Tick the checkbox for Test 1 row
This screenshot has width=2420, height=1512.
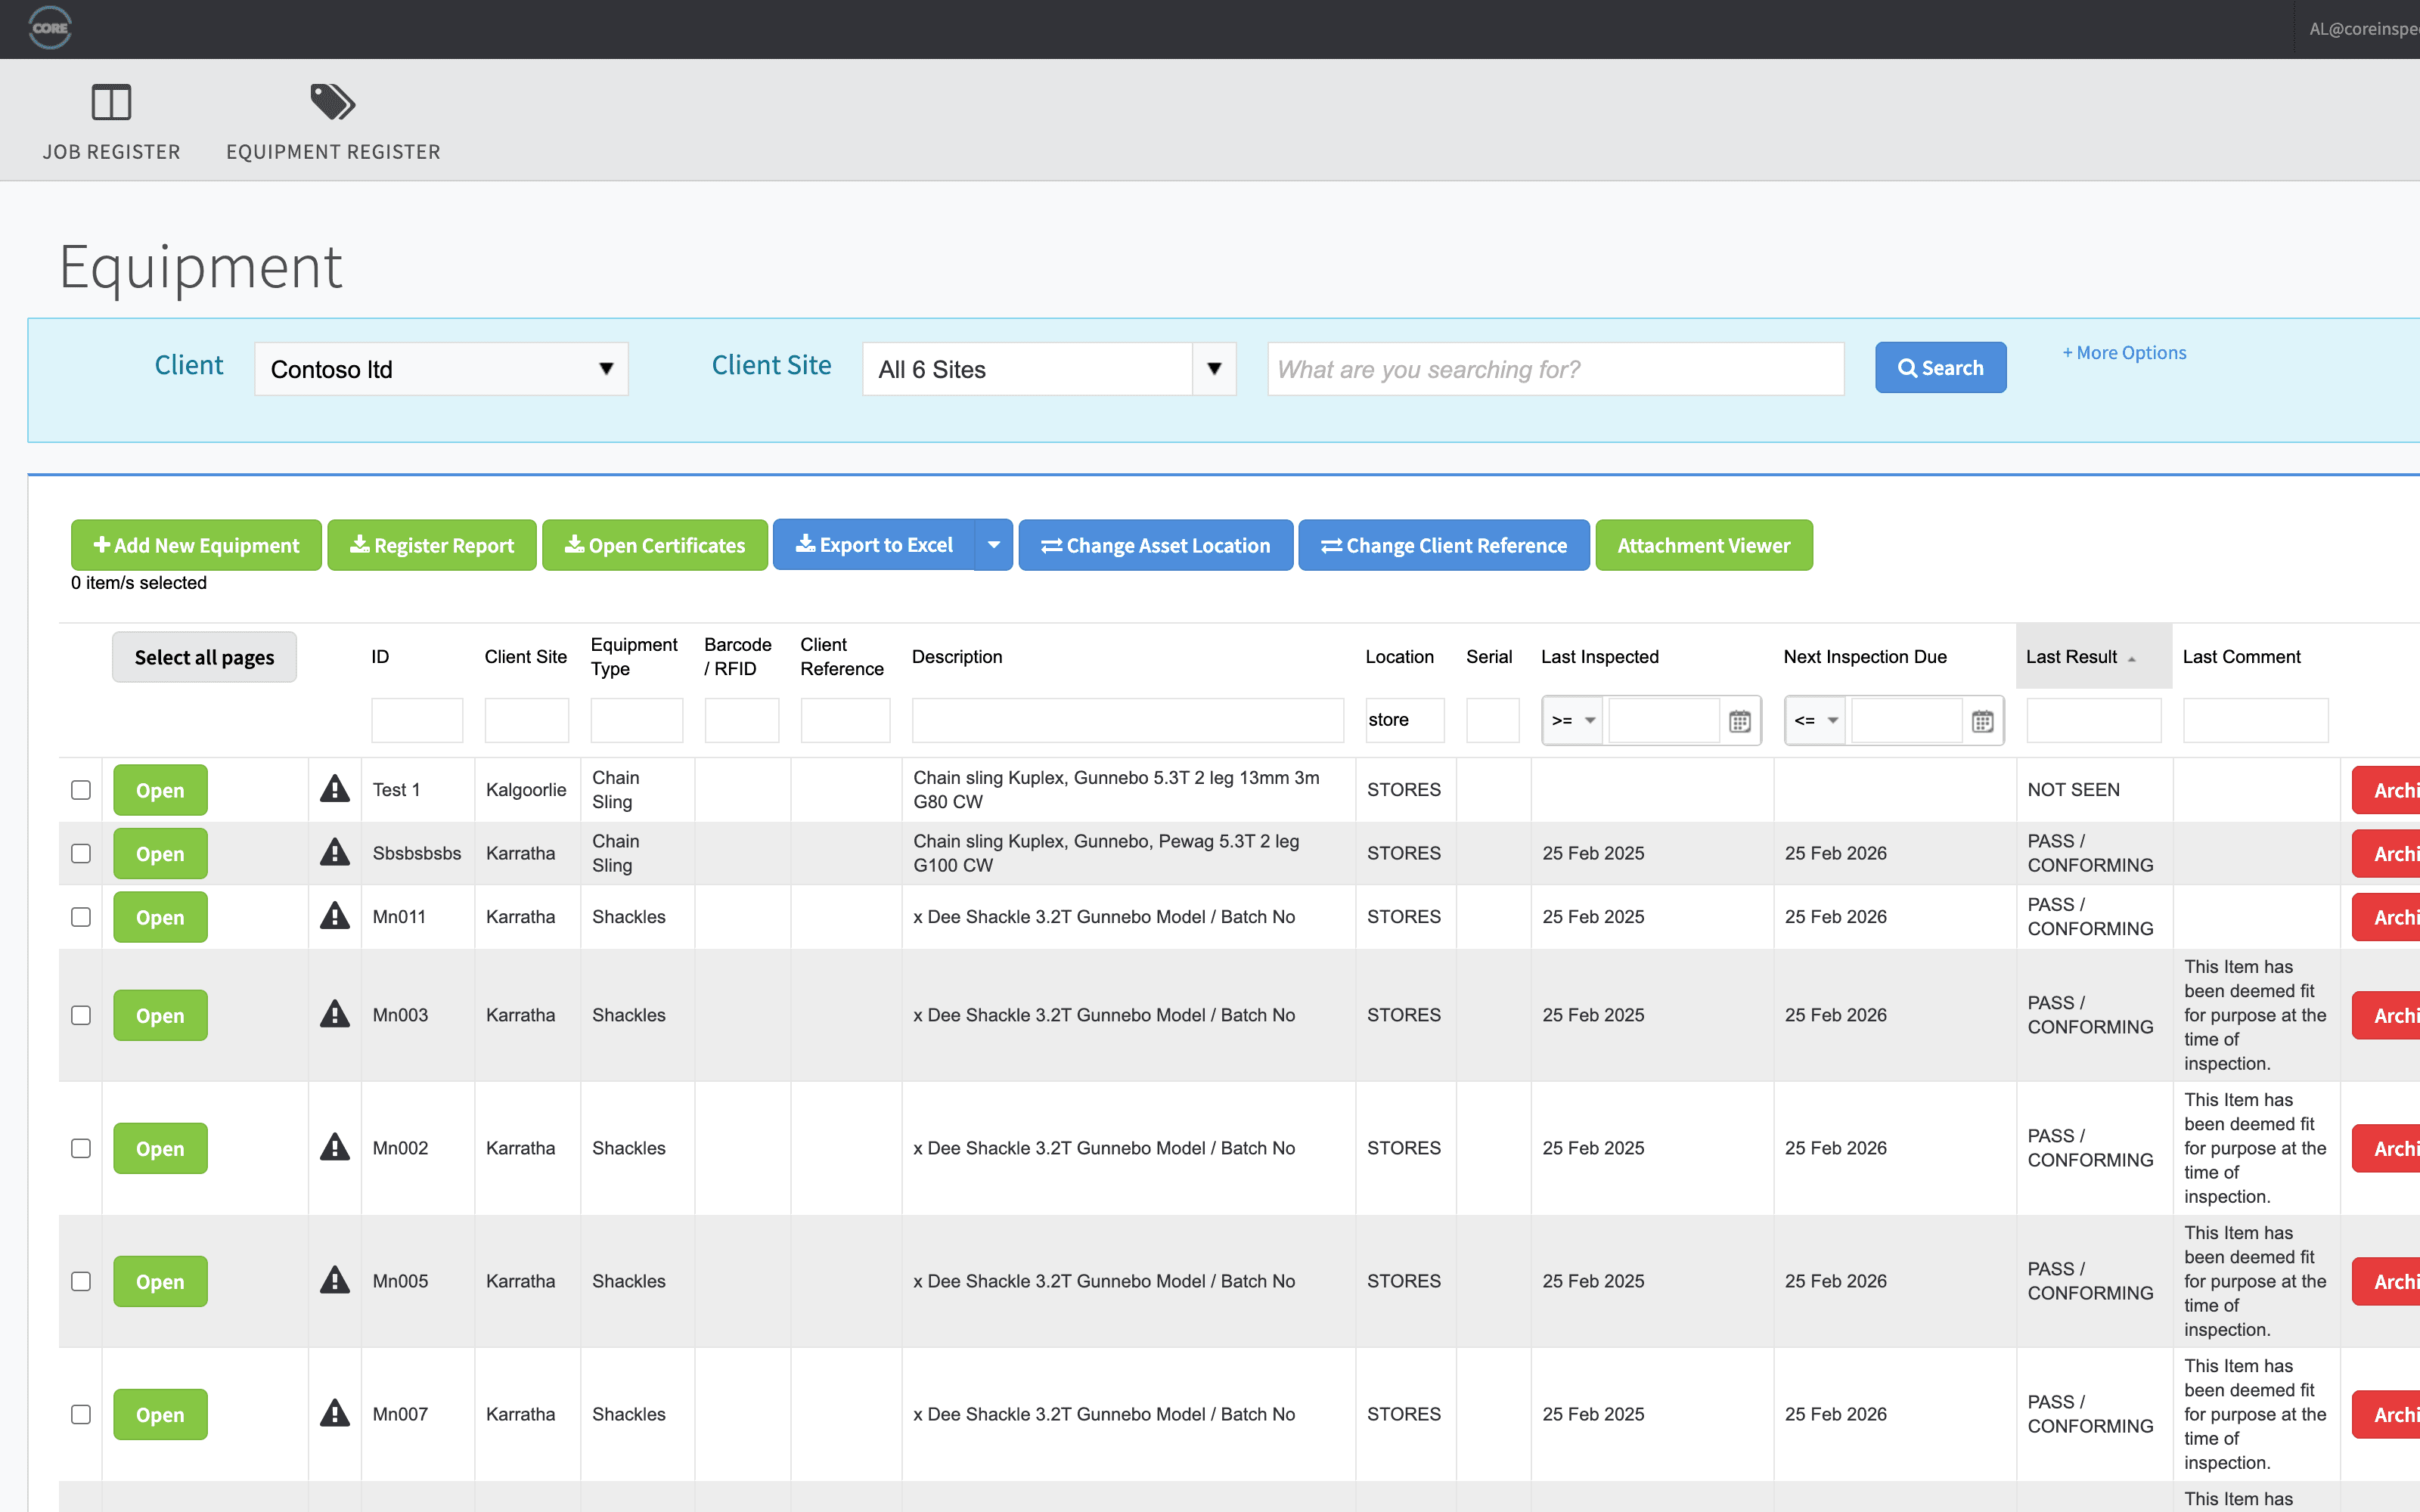tap(81, 790)
